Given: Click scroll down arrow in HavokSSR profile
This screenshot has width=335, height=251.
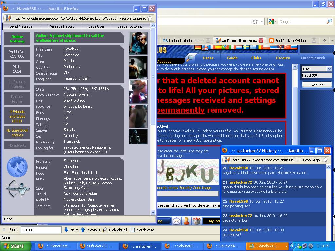Looking at the screenshot, I should [x=153, y=212].
